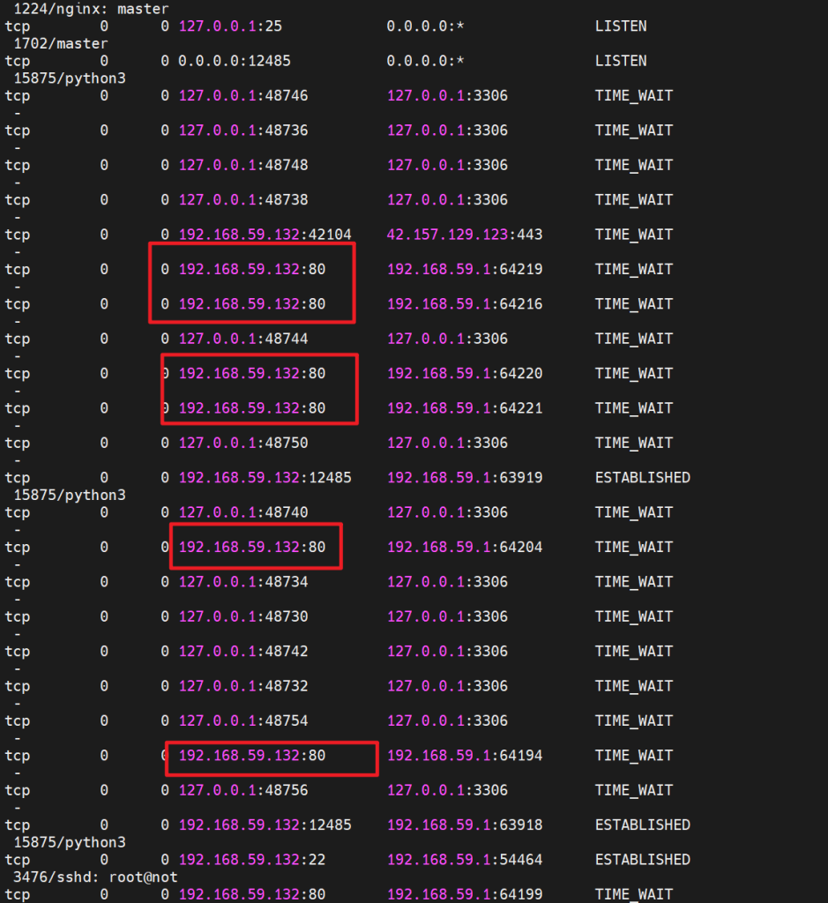Click local address 192.168.59.132:42104
Image resolution: width=828 pixels, height=903 pixels.
click(265, 235)
